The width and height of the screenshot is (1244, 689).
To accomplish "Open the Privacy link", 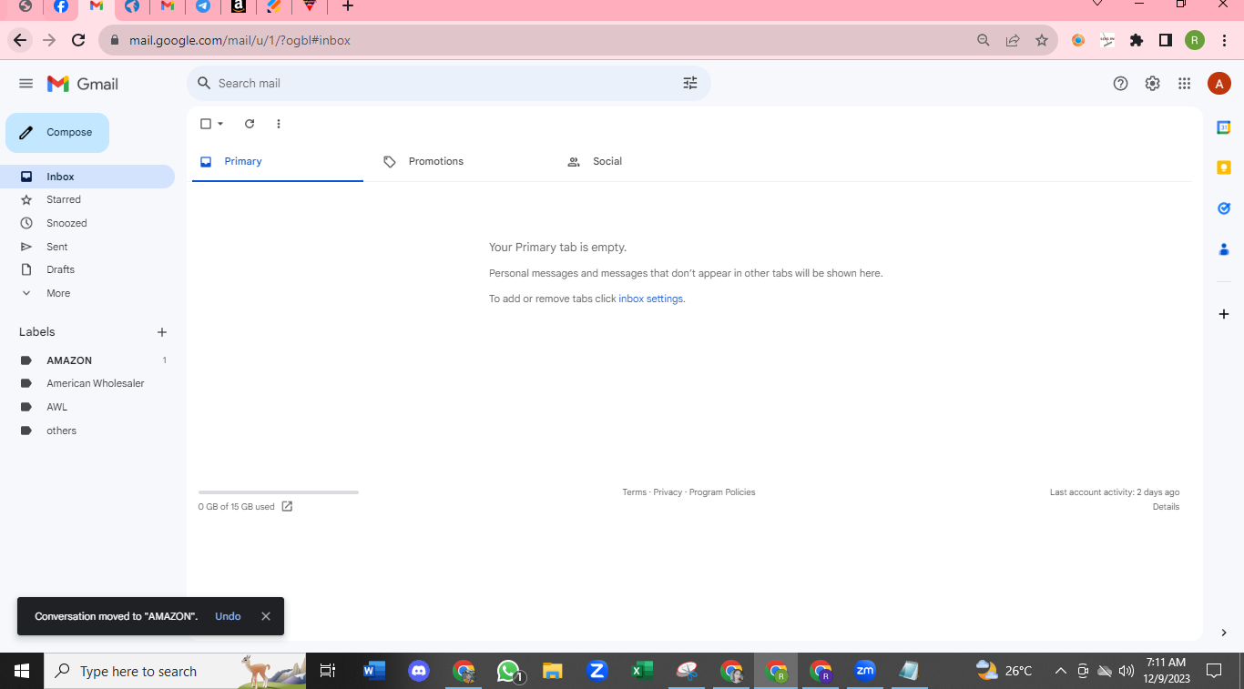I will [x=668, y=492].
